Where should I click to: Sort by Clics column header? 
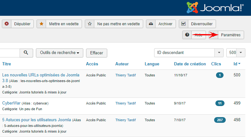216,64
